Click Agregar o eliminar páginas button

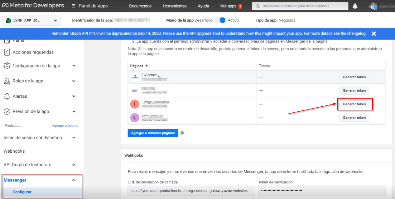153,133
